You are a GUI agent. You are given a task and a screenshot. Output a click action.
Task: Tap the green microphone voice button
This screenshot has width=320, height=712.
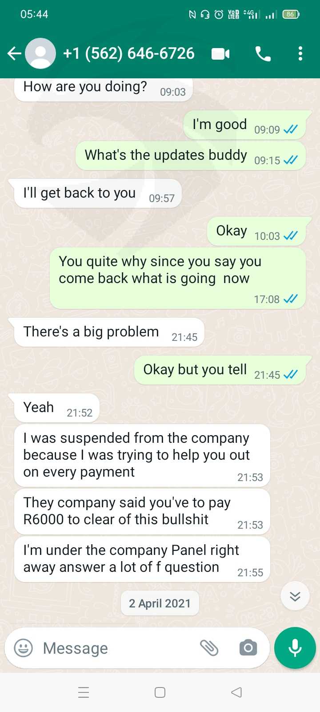pyautogui.click(x=295, y=648)
